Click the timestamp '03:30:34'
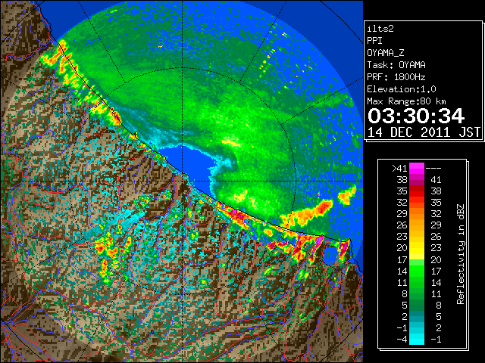Image resolution: width=485 pixels, height=363 pixels. click(x=416, y=116)
